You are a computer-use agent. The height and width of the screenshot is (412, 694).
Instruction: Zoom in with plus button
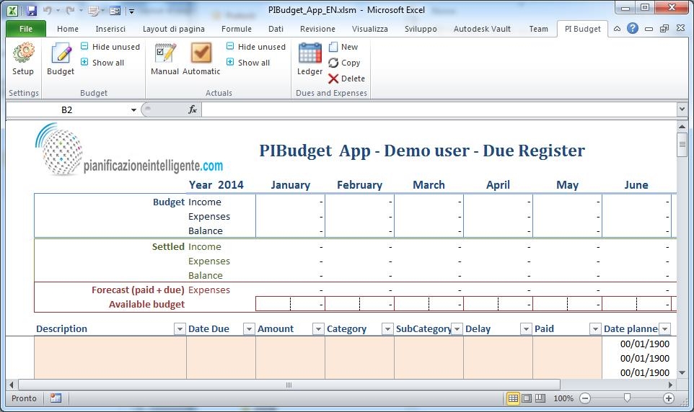(x=668, y=398)
